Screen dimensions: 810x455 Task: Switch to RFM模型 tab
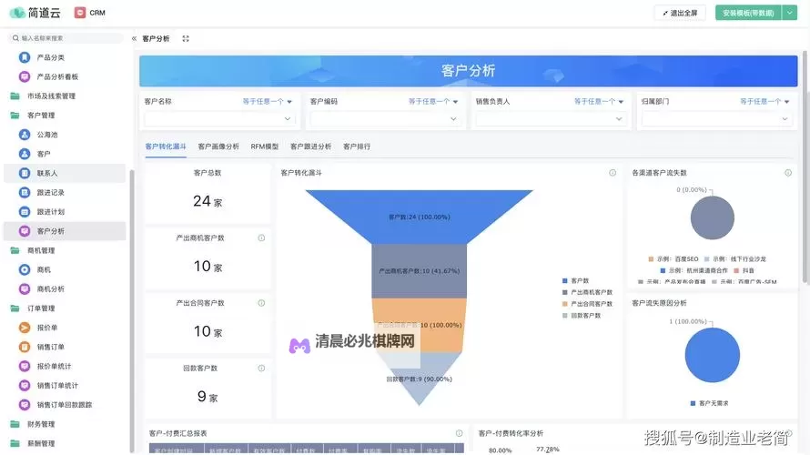[x=265, y=147]
